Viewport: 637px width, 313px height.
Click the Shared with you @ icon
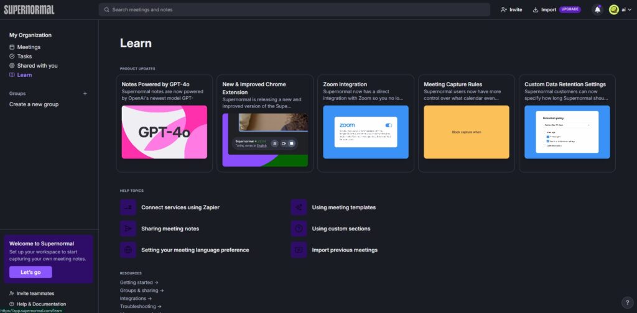12,66
